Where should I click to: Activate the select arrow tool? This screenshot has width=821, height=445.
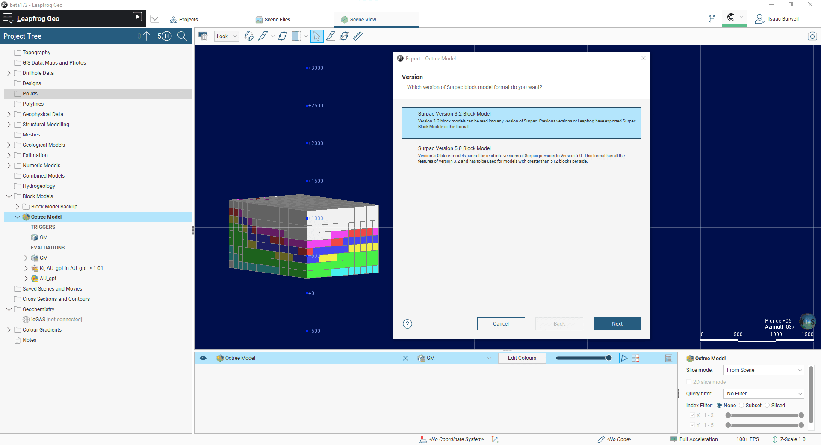pyautogui.click(x=317, y=36)
